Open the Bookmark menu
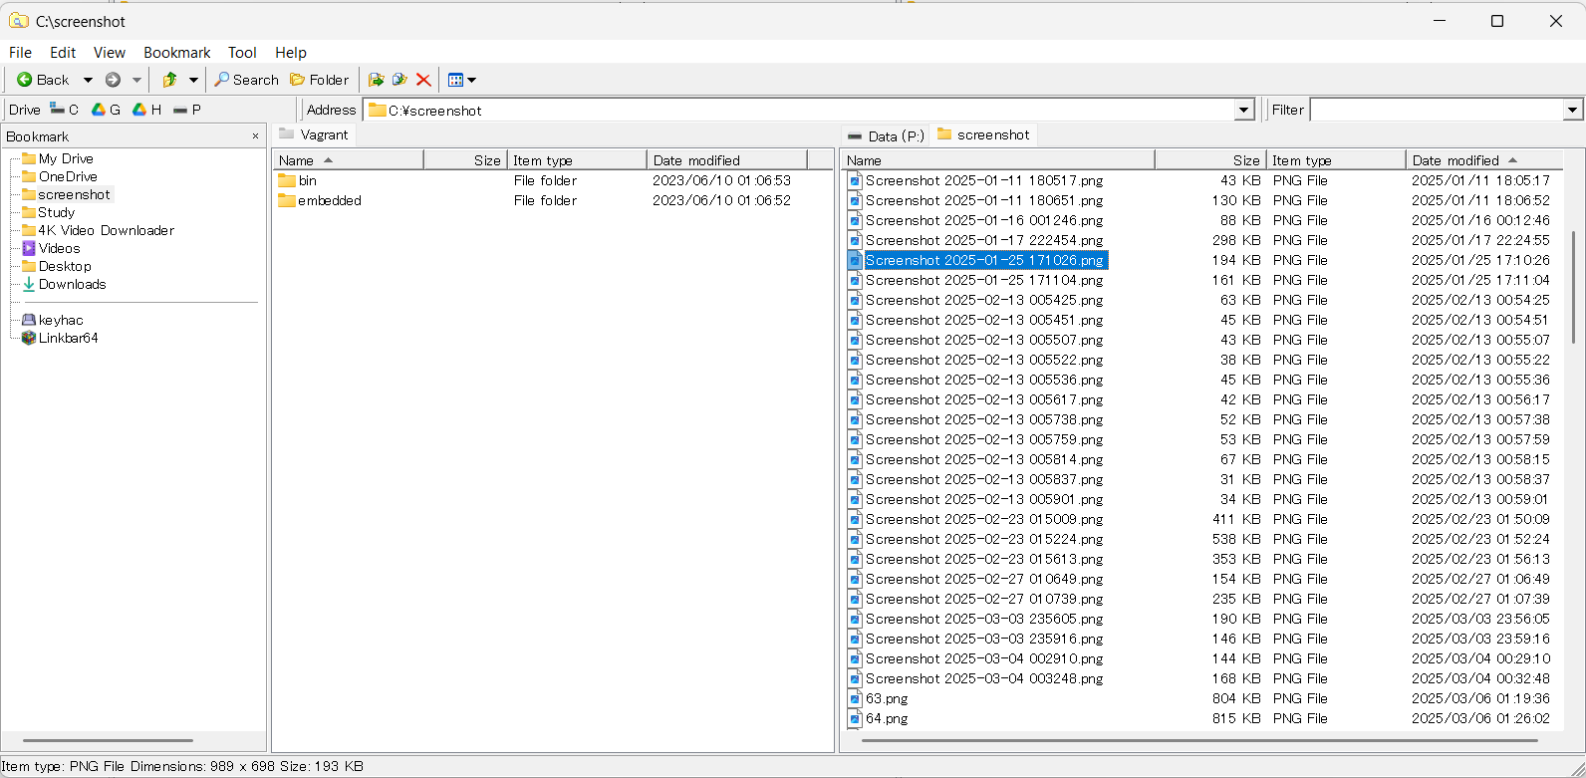This screenshot has height=778, width=1586. (x=176, y=53)
